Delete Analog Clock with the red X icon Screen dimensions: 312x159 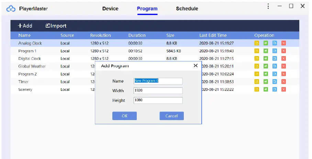click(x=283, y=43)
